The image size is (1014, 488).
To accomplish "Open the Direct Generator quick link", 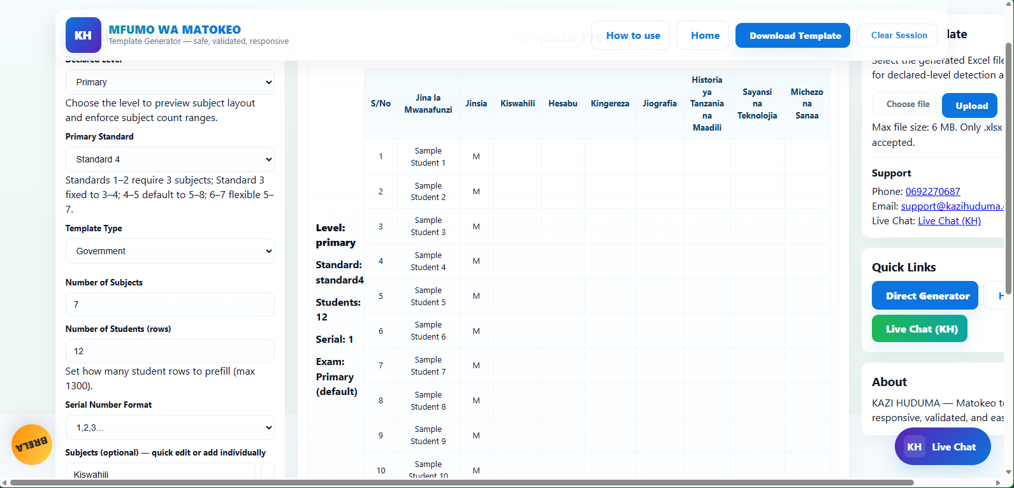I will click(x=925, y=296).
